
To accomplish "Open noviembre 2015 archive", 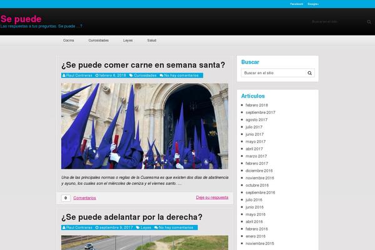I will click(x=260, y=244).
